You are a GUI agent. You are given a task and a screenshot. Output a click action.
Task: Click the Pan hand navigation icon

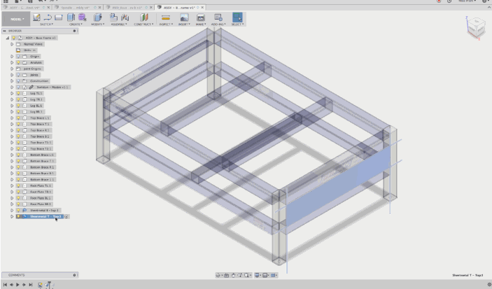point(233,275)
